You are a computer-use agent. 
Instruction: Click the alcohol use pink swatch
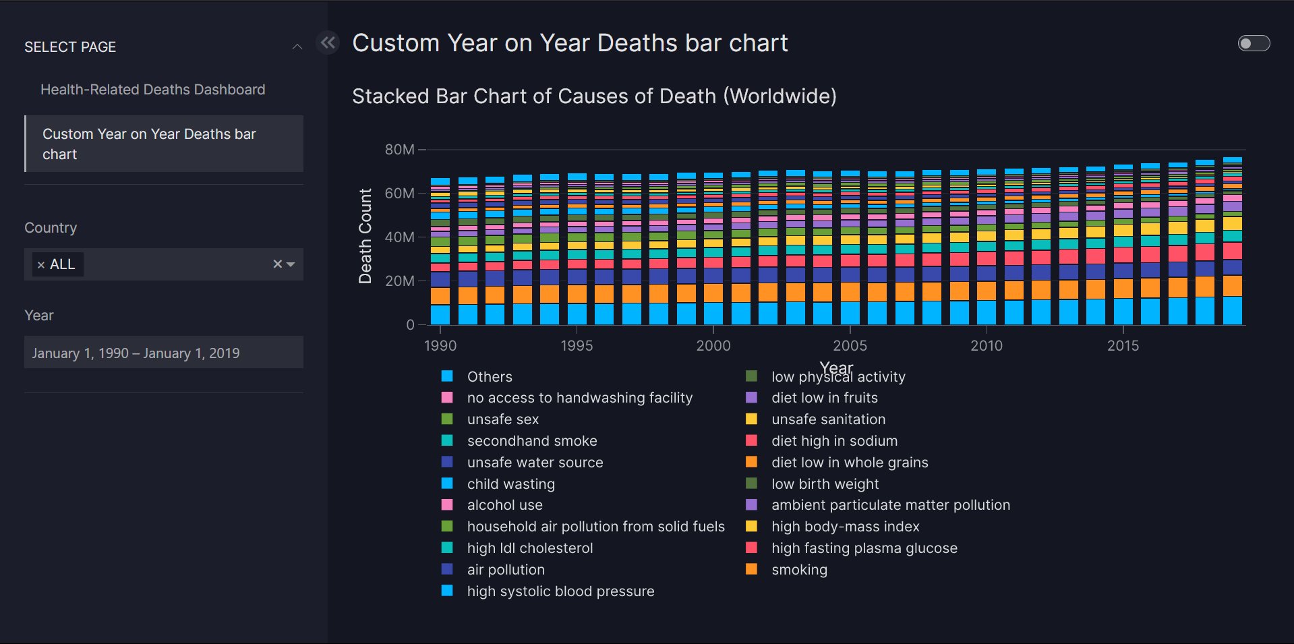coord(447,505)
